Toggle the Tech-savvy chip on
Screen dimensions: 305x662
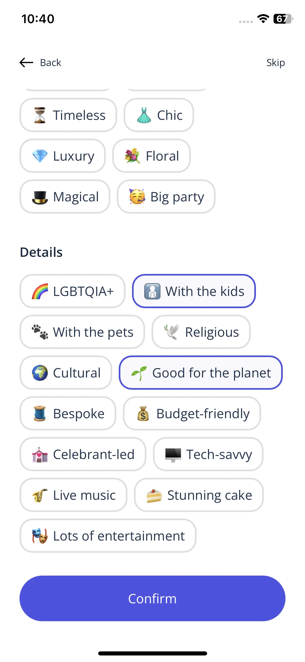208,454
